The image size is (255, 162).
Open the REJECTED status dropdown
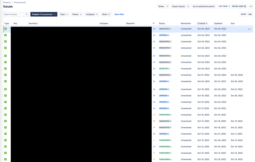pos(164,69)
